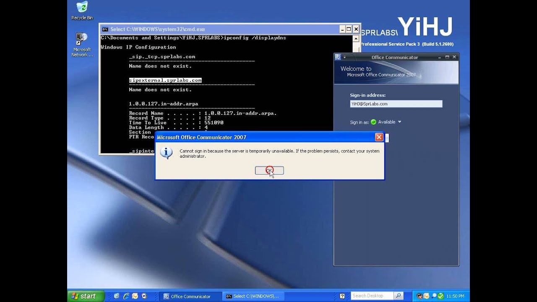Minimize the Office Communicator window
The image size is (537, 302).
click(440, 57)
